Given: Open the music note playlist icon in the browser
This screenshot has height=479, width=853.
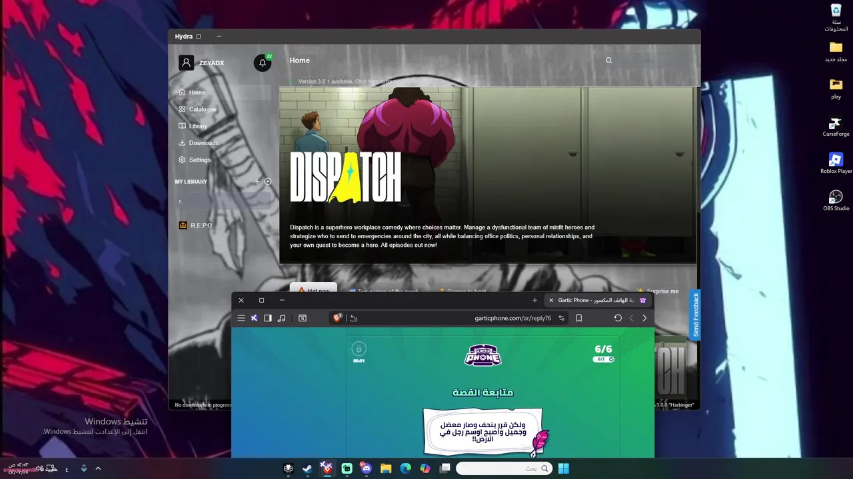Looking at the screenshot, I should (281, 318).
